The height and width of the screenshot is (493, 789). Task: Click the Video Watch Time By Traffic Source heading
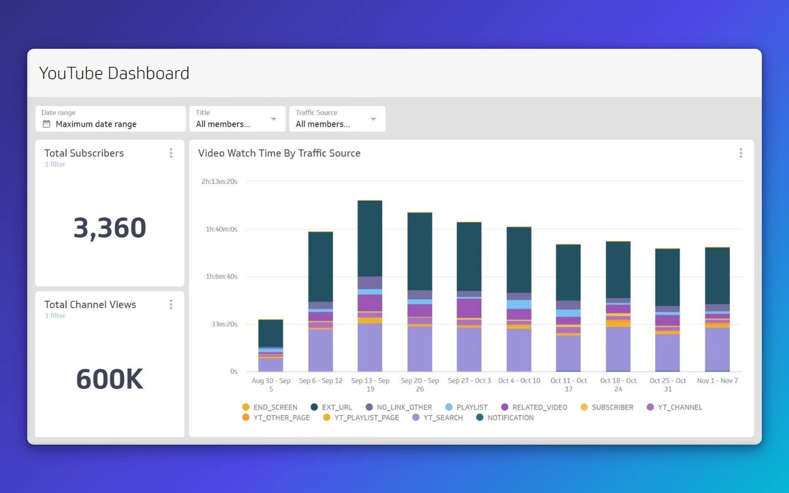click(x=279, y=153)
